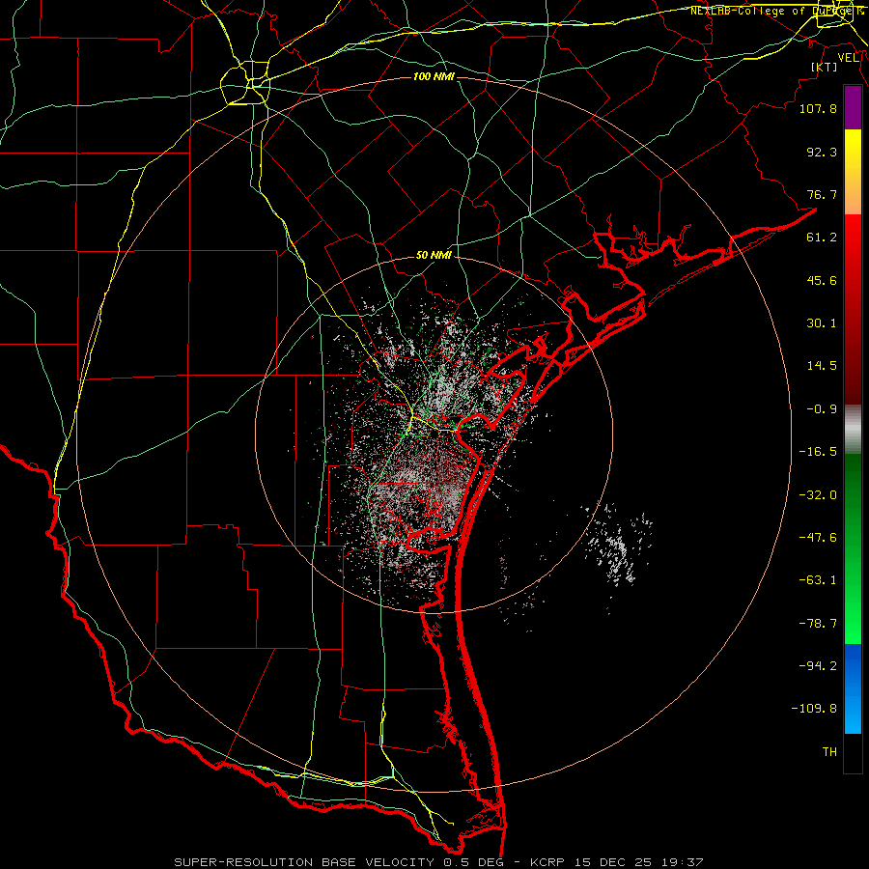Click the purple segment of the color bar

coord(853,107)
